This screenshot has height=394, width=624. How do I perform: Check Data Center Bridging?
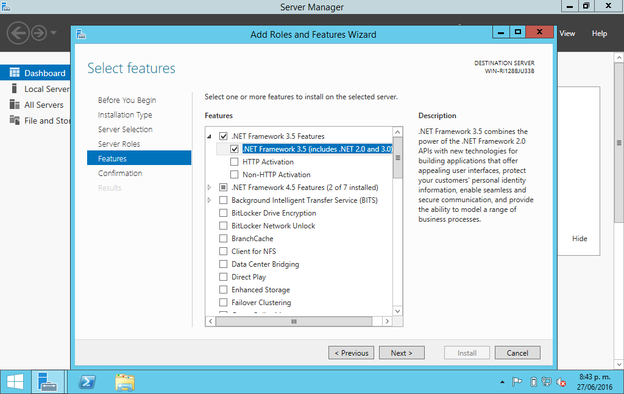(223, 264)
